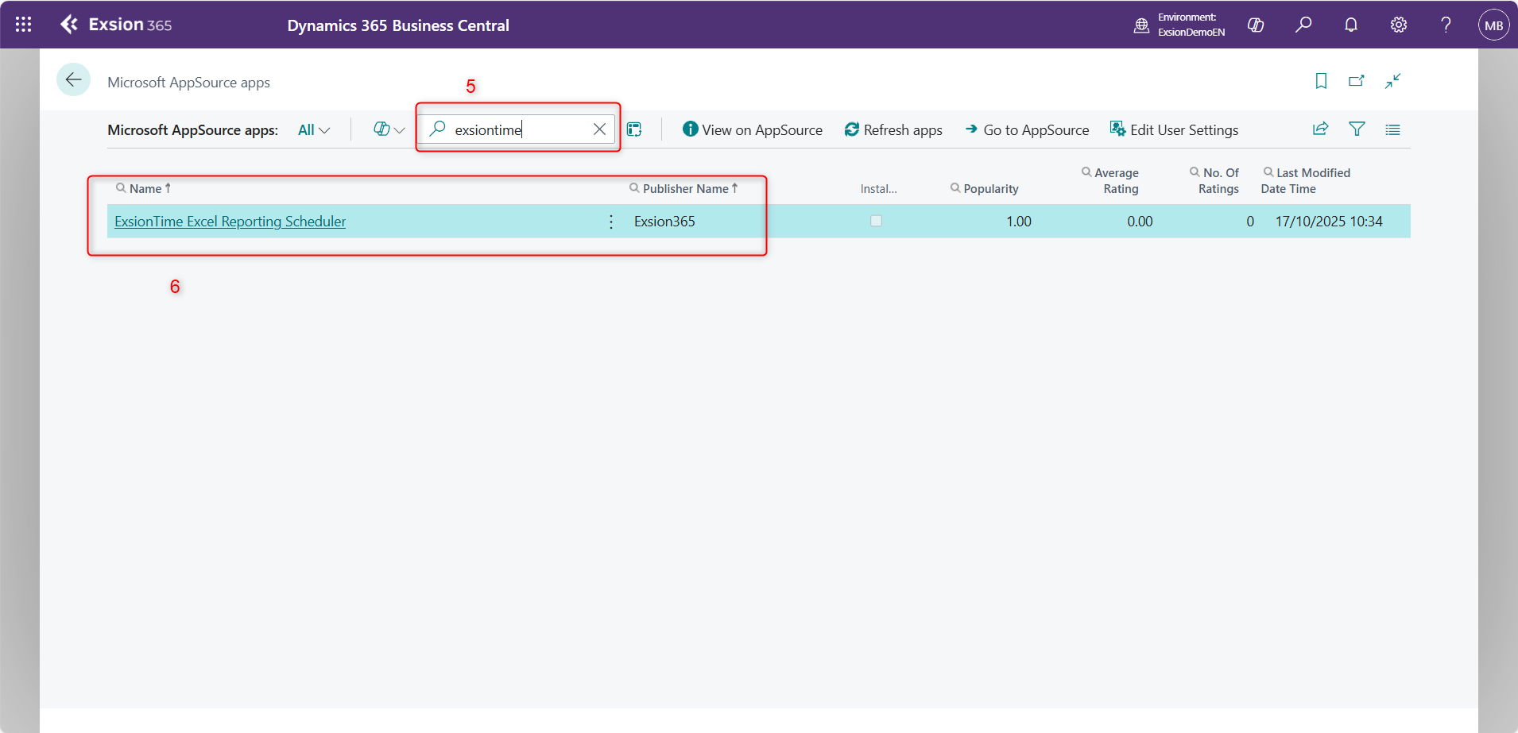The height and width of the screenshot is (733, 1518).
Task: Open the Tell Me search magnifier
Action: coord(1303,25)
